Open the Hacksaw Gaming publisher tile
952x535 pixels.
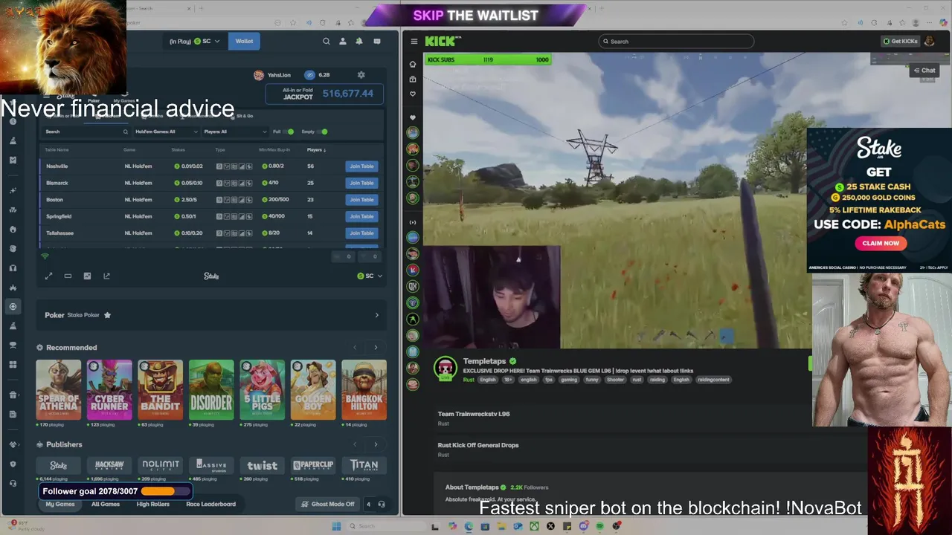[109, 465]
